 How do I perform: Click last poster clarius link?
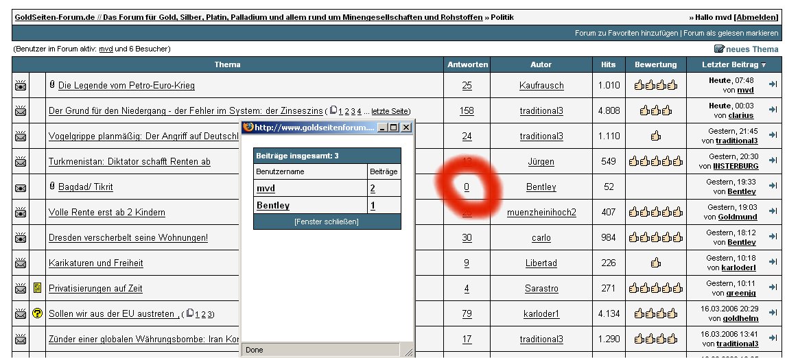coord(741,115)
